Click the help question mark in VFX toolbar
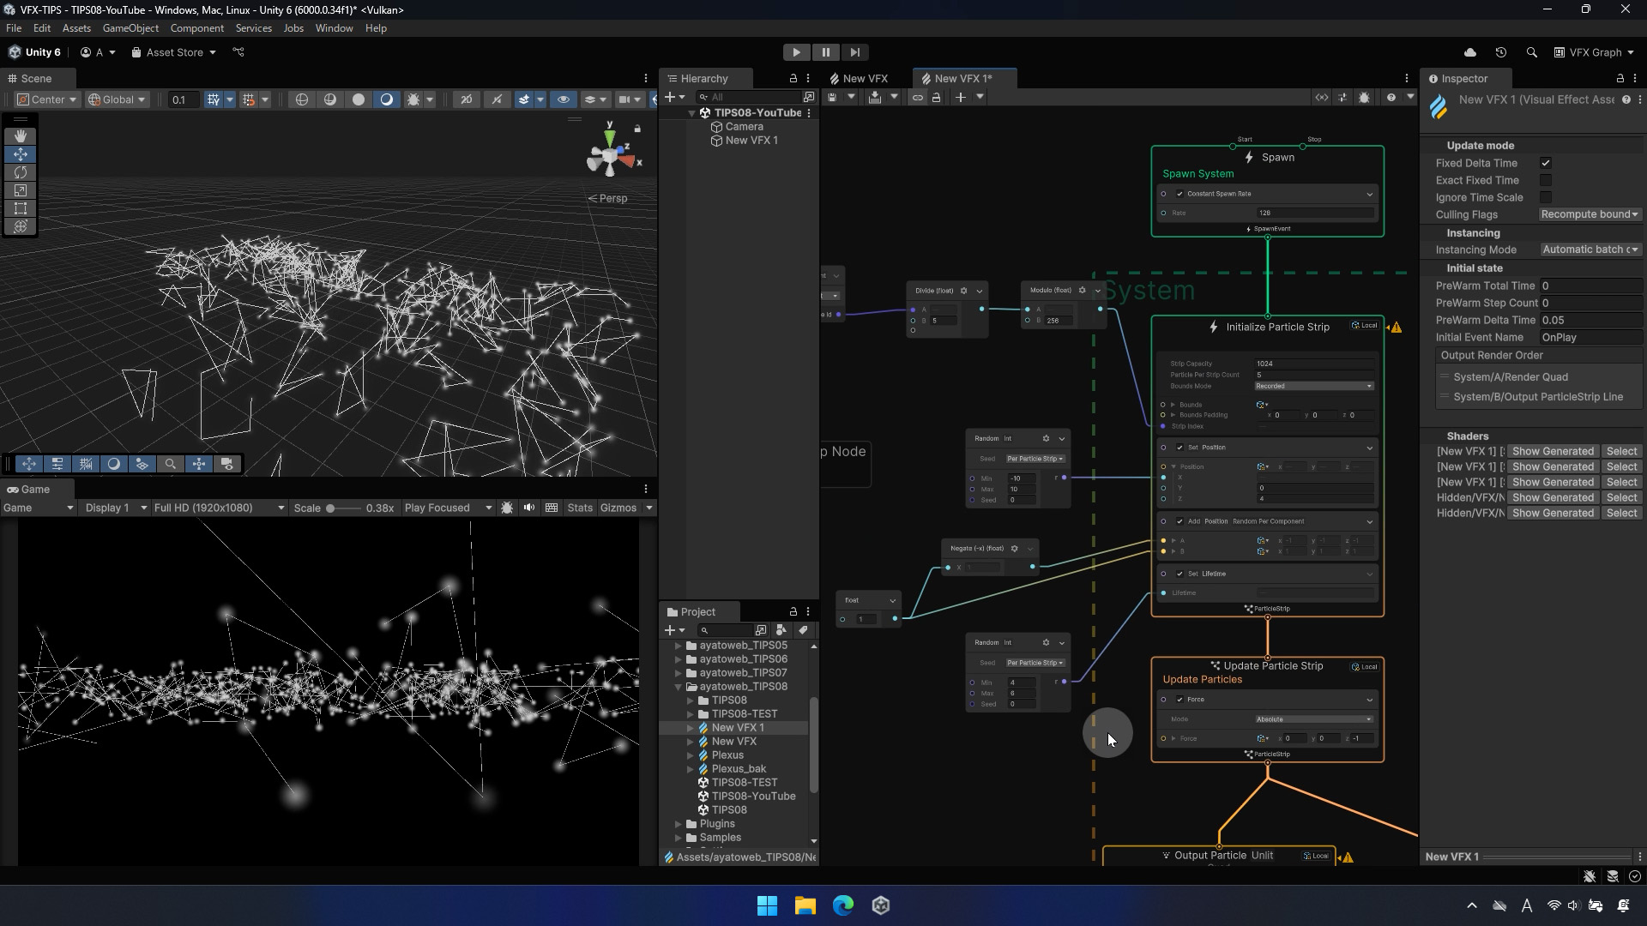1647x926 pixels. (x=1391, y=98)
